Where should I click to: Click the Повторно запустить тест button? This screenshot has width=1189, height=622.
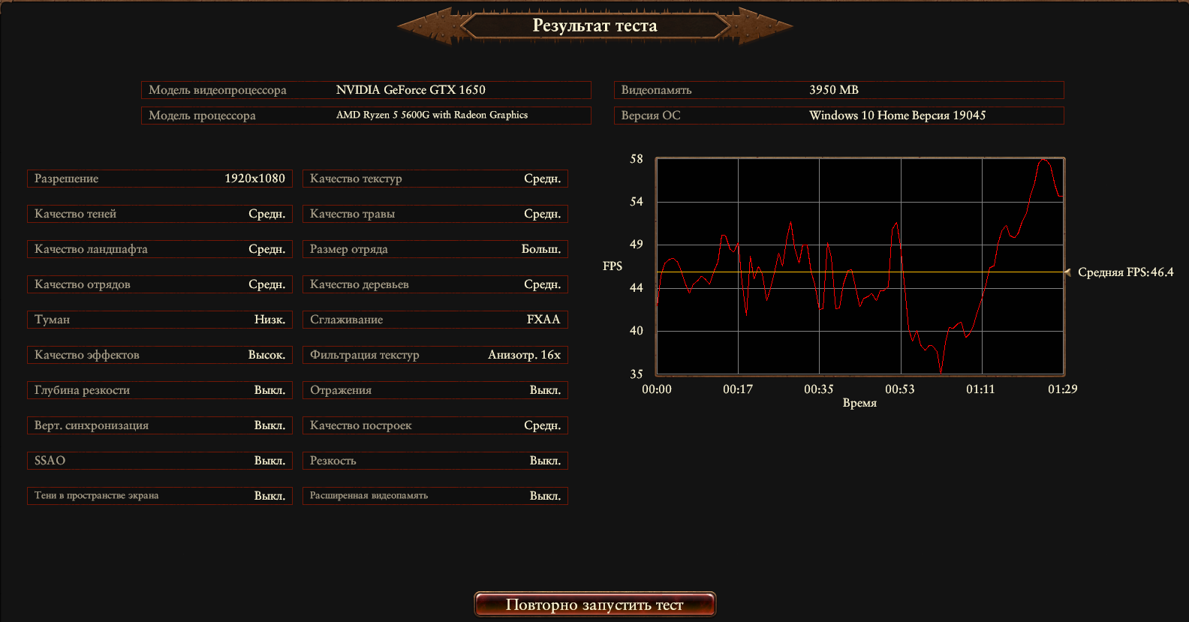(594, 605)
